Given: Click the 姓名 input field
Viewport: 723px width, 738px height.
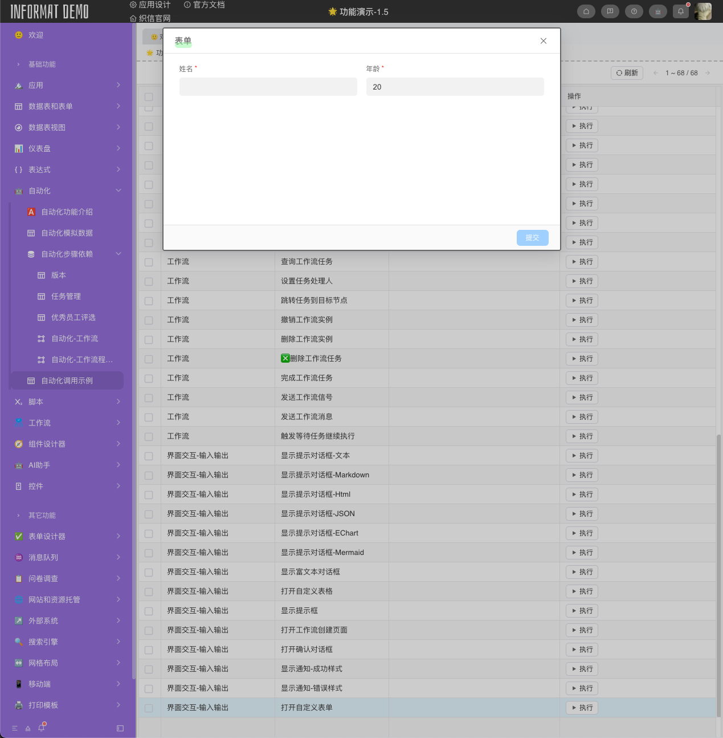Looking at the screenshot, I should 268,87.
